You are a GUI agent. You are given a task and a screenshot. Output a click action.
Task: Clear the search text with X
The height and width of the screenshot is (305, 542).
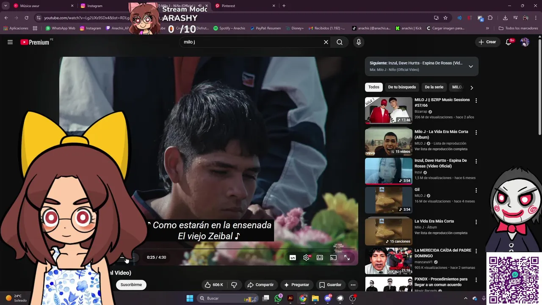coord(326,42)
